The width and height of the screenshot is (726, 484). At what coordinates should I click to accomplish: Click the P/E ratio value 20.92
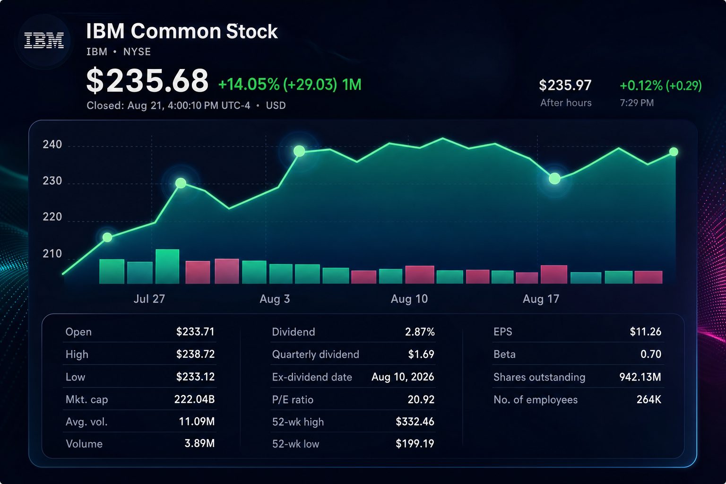421,399
